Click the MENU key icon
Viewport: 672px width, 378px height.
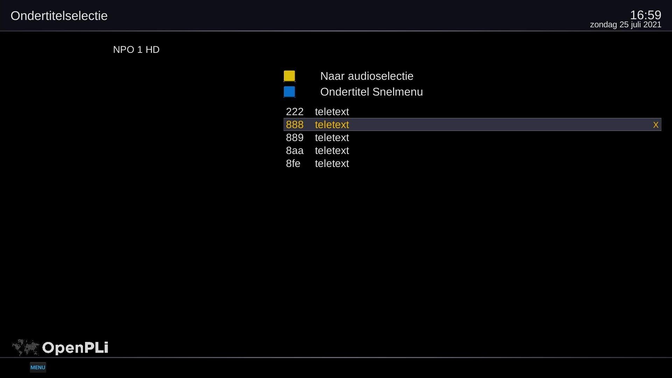point(38,367)
